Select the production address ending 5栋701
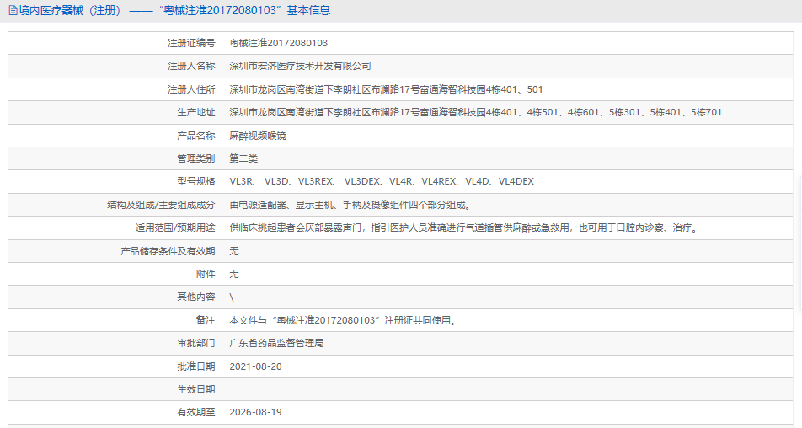 476,113
